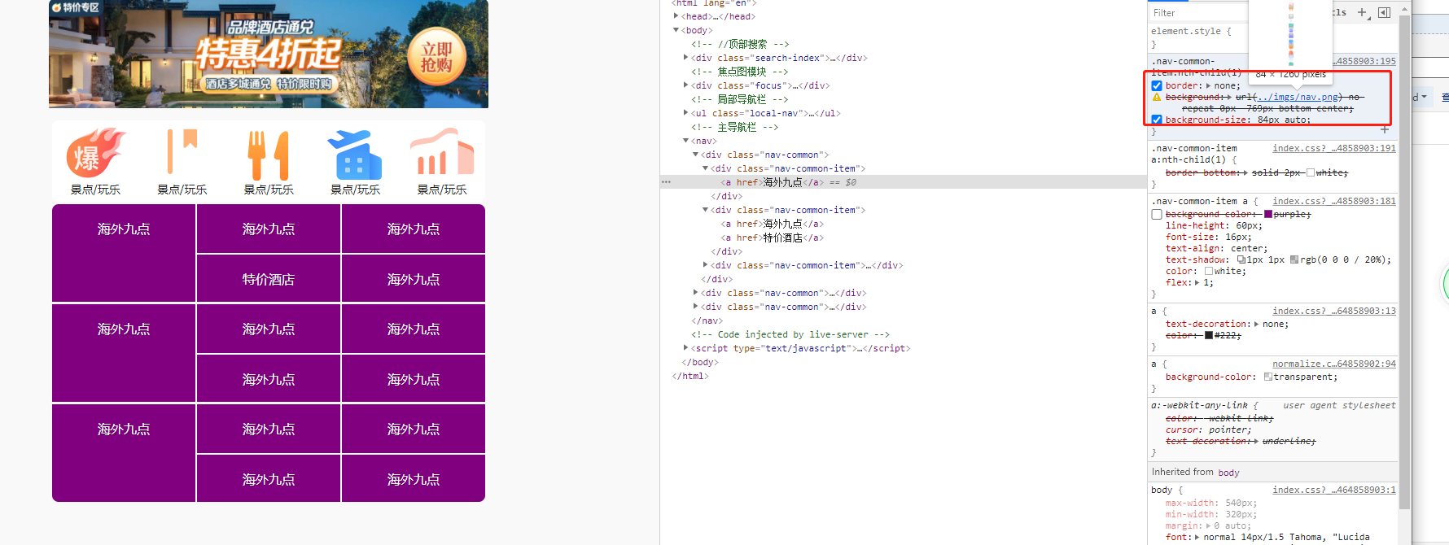Click the insert style rule plus below background-size
The width and height of the screenshot is (1449, 545).
pos(1385,130)
